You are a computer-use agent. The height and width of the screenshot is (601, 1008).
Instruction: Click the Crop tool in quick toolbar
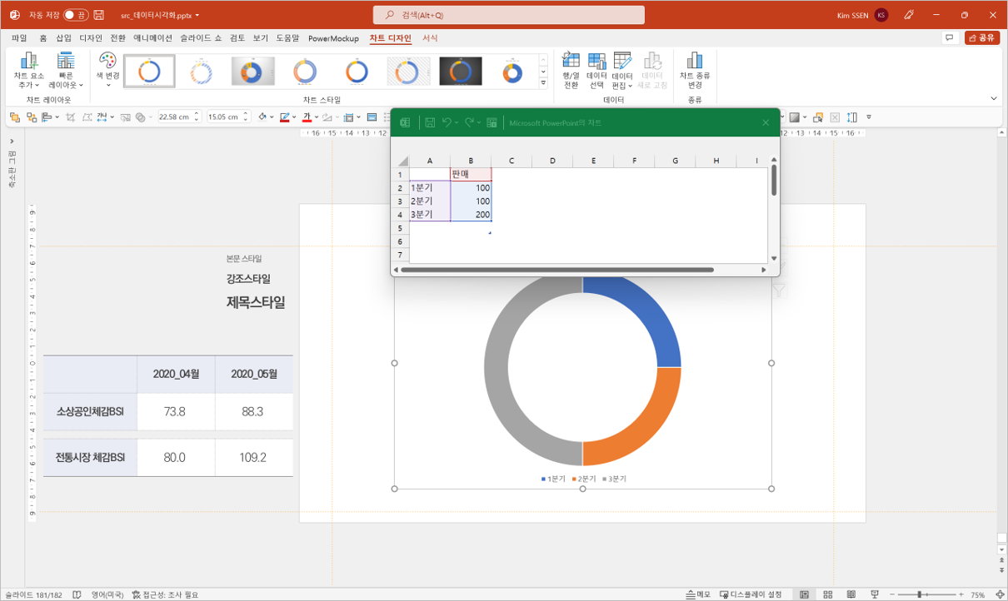click(x=71, y=117)
